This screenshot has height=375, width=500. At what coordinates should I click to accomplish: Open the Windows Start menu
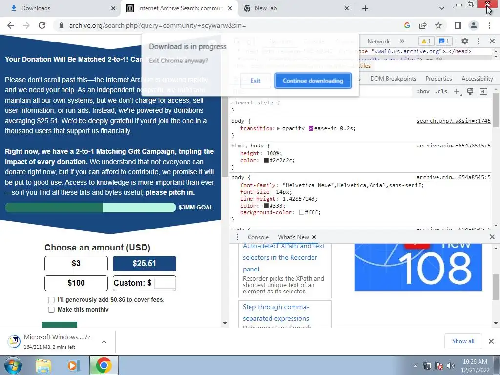click(x=13, y=365)
